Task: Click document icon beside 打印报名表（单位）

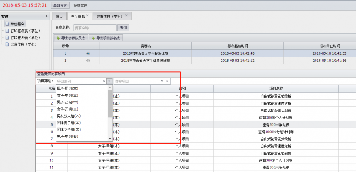Action: pos(8,37)
